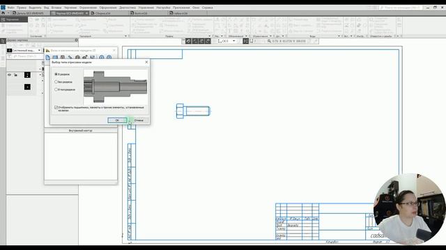Select the 'Без разреза' radio option
This screenshot has width=446, height=250.
[63, 82]
